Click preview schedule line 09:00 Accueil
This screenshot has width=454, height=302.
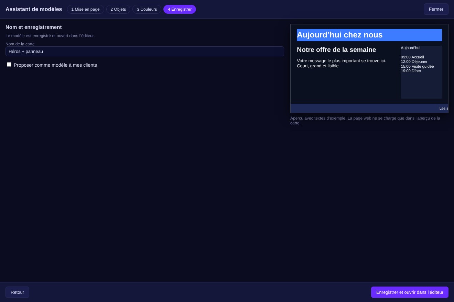pyautogui.click(x=412, y=57)
